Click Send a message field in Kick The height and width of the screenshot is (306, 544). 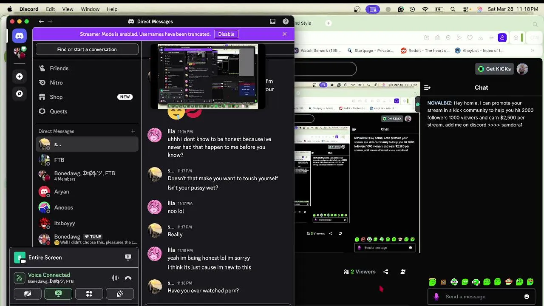click(x=481, y=297)
